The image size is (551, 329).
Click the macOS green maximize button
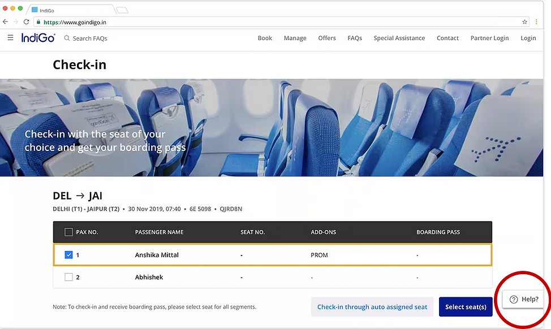20,8
